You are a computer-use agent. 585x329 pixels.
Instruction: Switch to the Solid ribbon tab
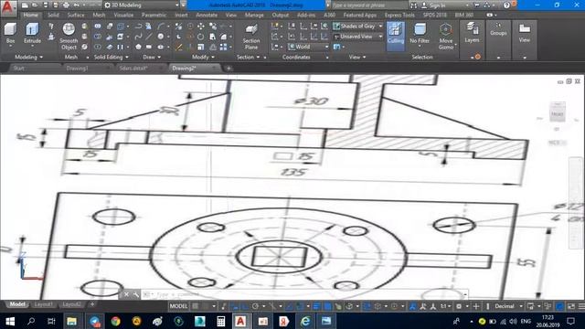[x=53, y=15]
